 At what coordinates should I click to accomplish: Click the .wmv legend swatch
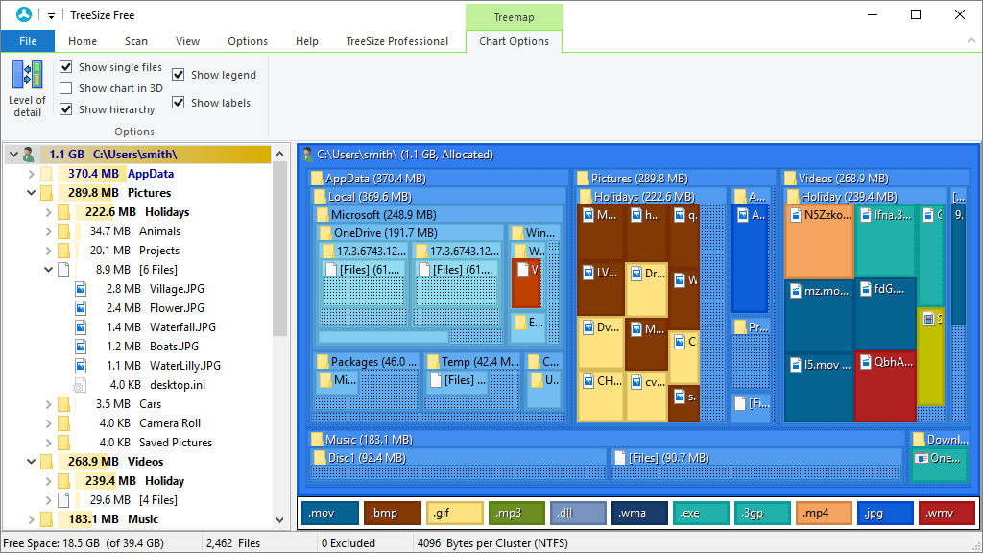(947, 513)
